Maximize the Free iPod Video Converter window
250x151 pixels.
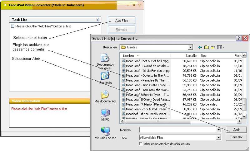coord(134,5)
